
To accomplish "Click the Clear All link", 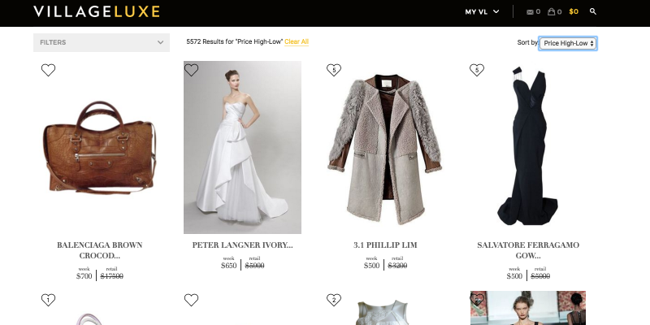I will pos(297,41).
